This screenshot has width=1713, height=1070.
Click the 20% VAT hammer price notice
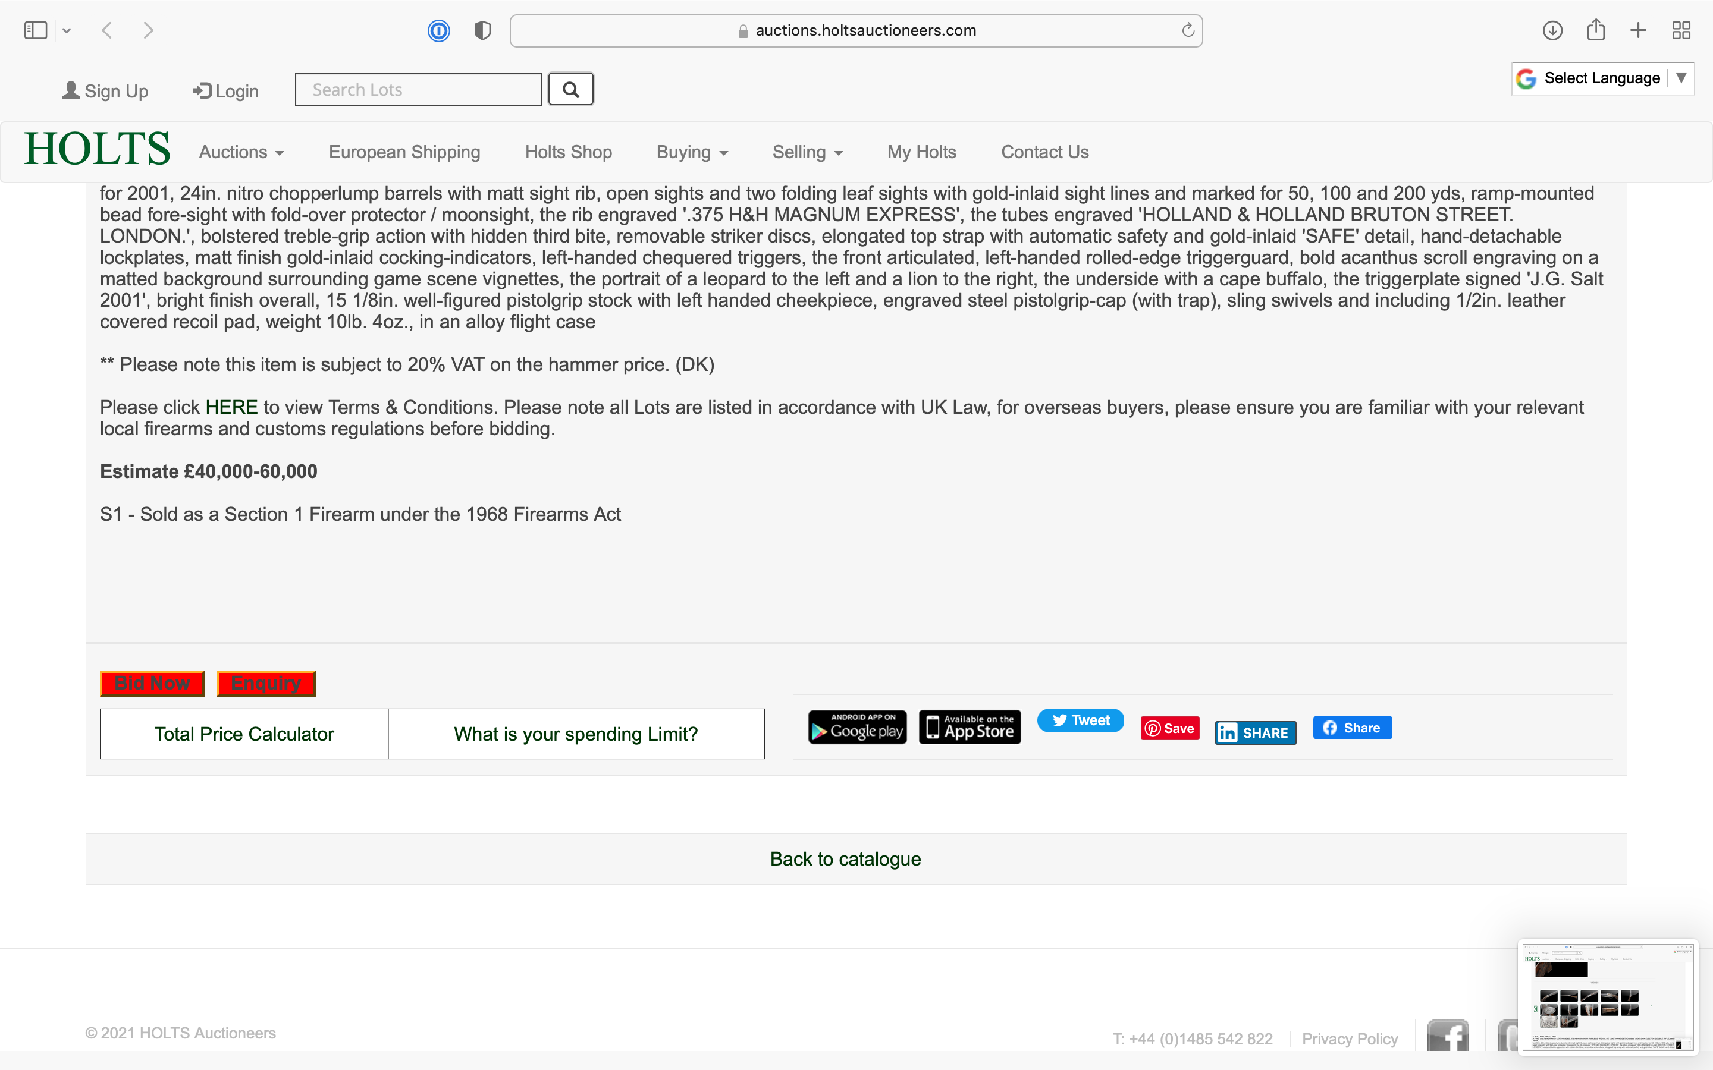[407, 364]
